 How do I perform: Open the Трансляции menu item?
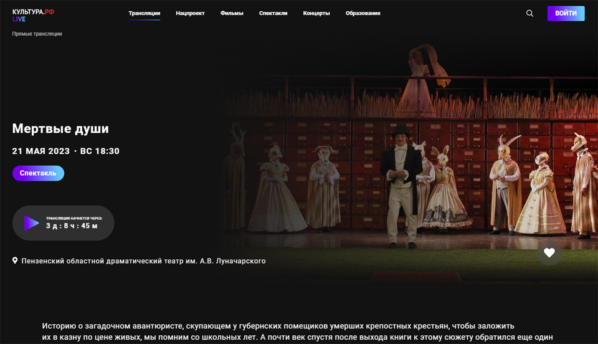(x=144, y=13)
